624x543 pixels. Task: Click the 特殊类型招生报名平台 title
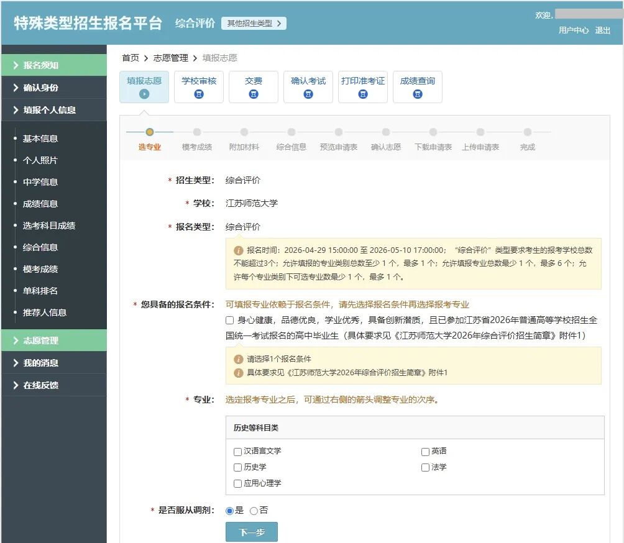click(88, 23)
